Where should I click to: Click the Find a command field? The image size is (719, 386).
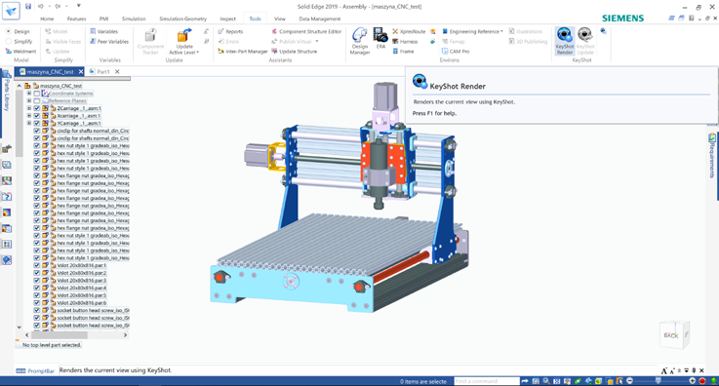pyautogui.click(x=487, y=381)
